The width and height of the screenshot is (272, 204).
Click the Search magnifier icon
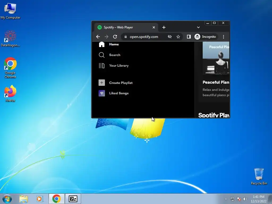click(102, 55)
